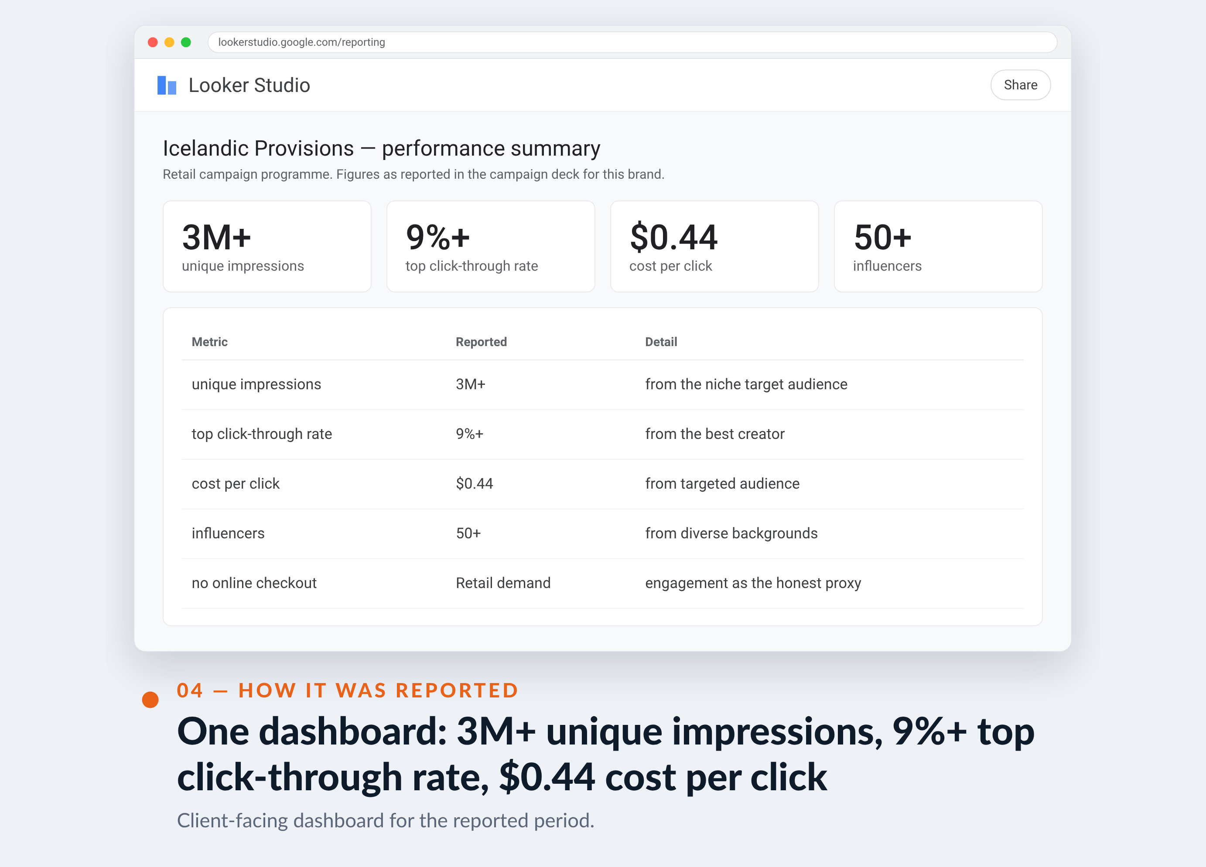The height and width of the screenshot is (867, 1206).
Task: Click the 'Icelandic Provisions — performance summary' heading
Action: (381, 148)
